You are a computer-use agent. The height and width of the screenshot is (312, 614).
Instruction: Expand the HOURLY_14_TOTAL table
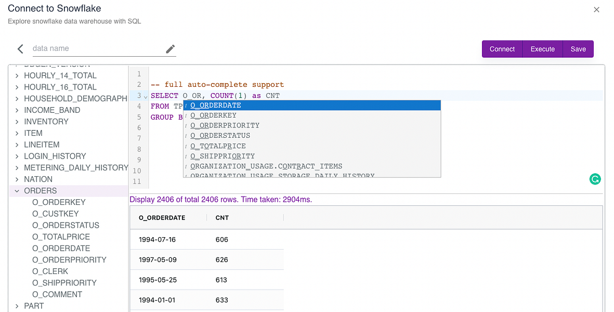17,75
